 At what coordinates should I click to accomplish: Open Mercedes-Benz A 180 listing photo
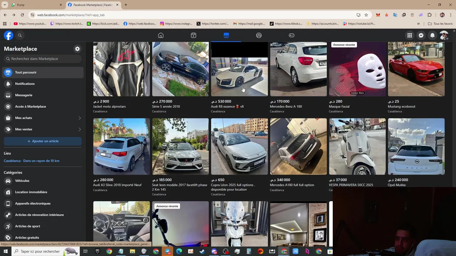[x=298, y=69]
